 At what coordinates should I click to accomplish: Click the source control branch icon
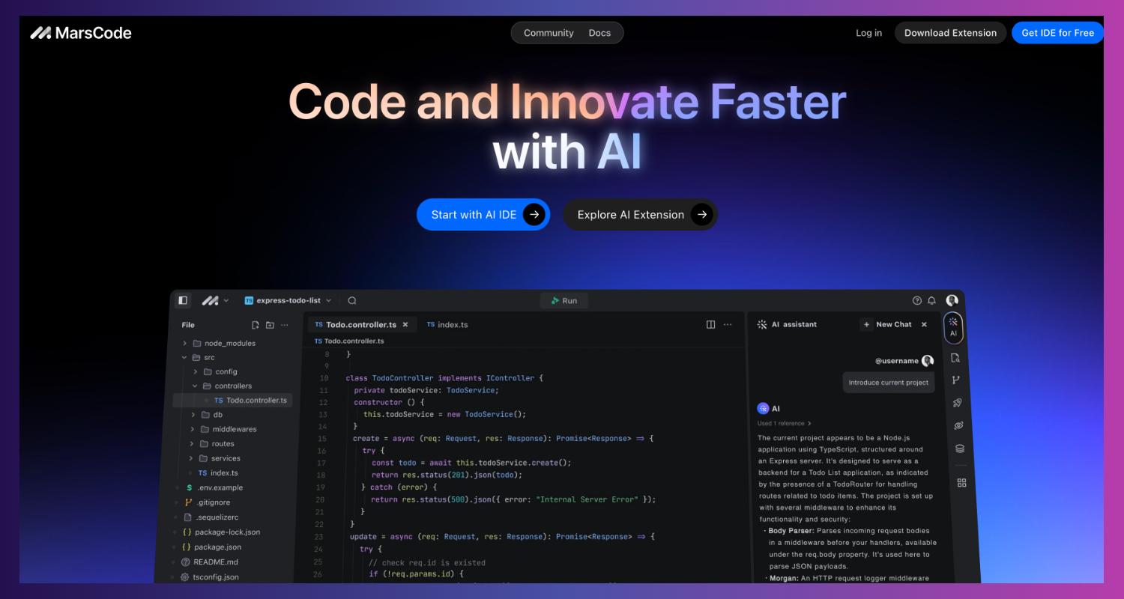coord(956,380)
